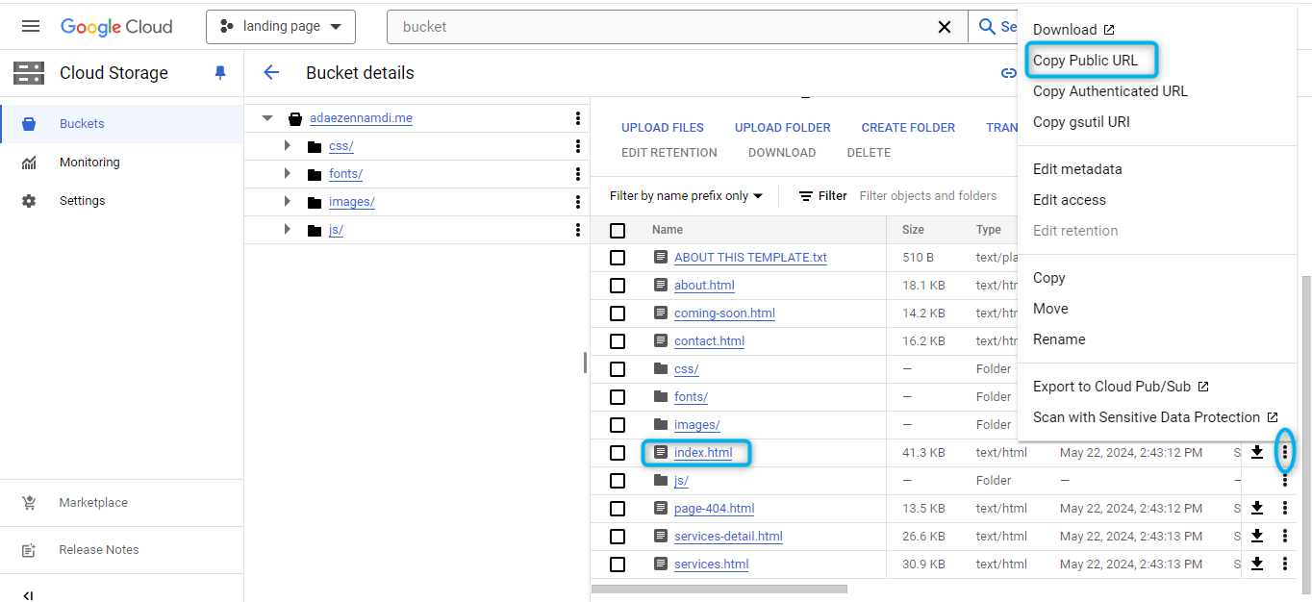Select the contact.html row checkbox
The image size is (1312, 602).
[x=618, y=341]
